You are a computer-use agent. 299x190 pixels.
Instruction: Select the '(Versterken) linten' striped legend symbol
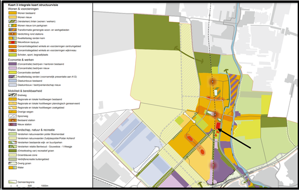click(12, 21)
